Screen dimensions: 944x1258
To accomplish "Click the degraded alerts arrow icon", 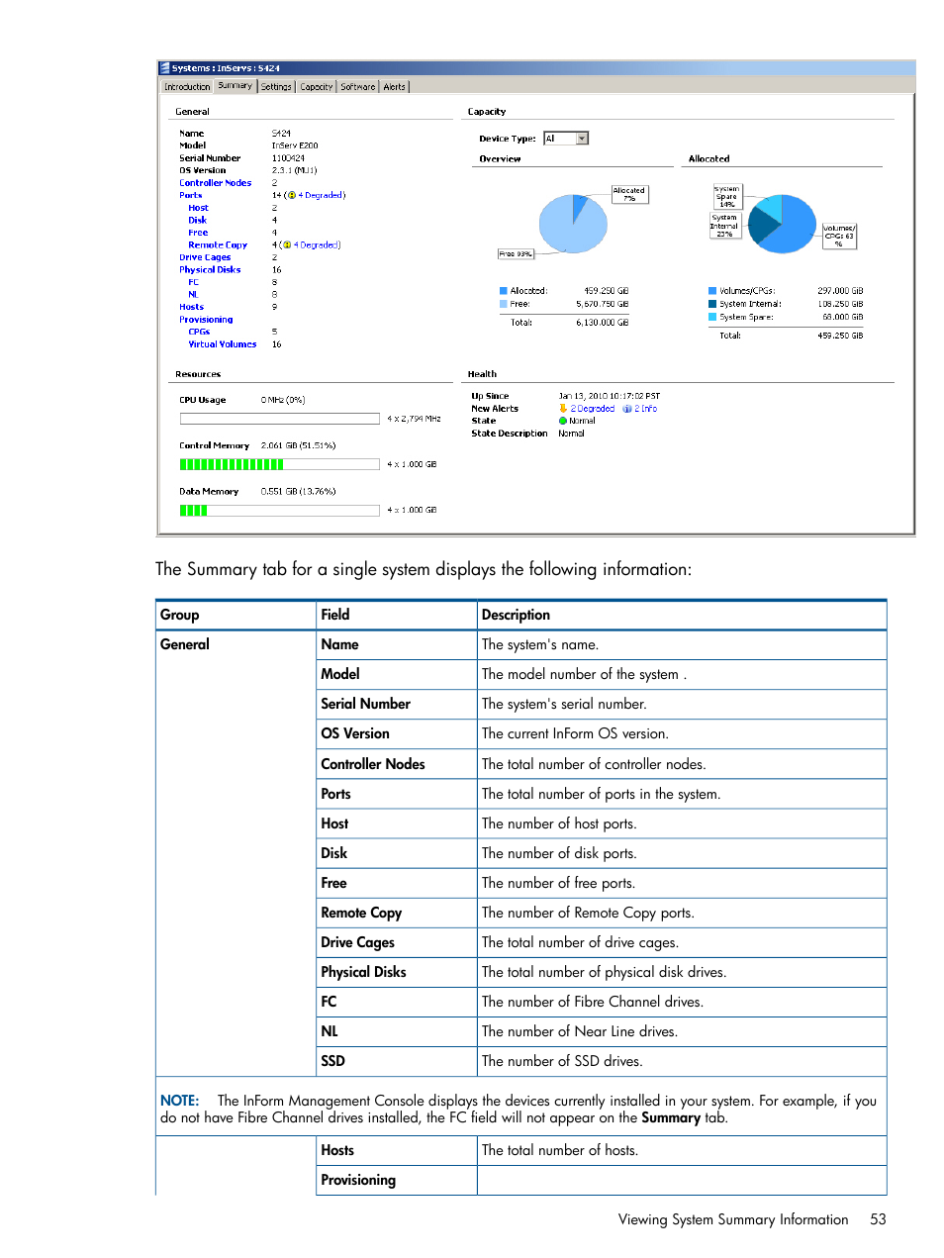I will (x=563, y=409).
